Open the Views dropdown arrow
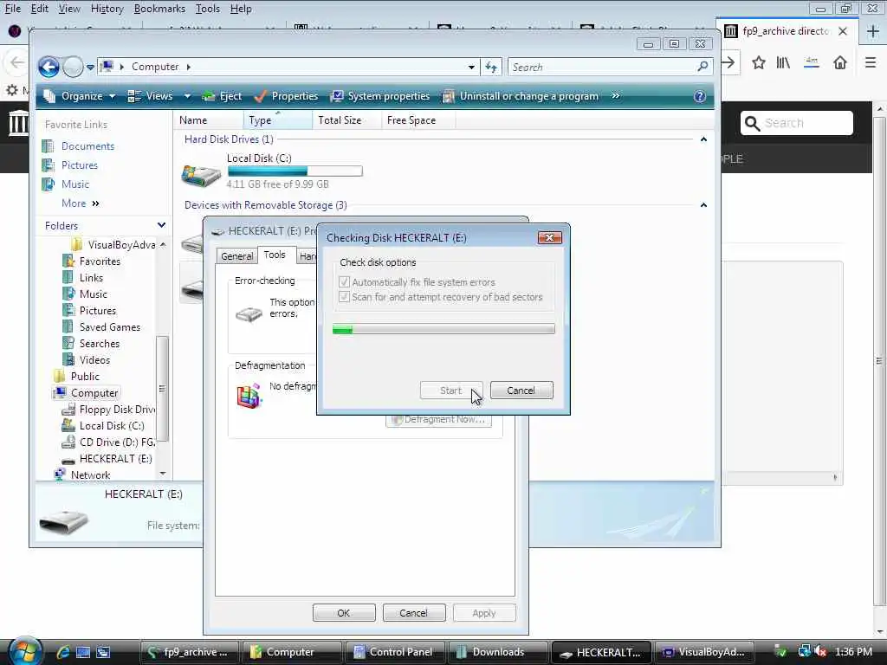Viewport: 887px width, 665px height. click(x=187, y=96)
